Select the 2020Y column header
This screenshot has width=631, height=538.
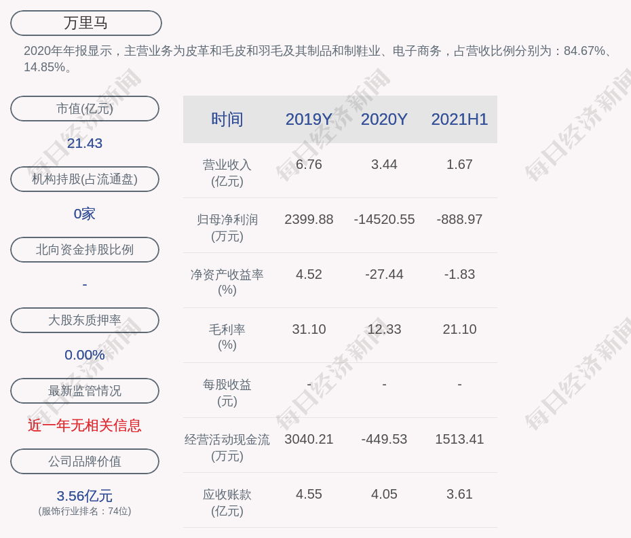point(384,119)
